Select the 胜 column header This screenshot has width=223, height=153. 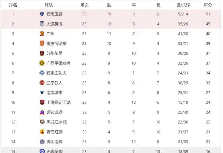[109, 5]
